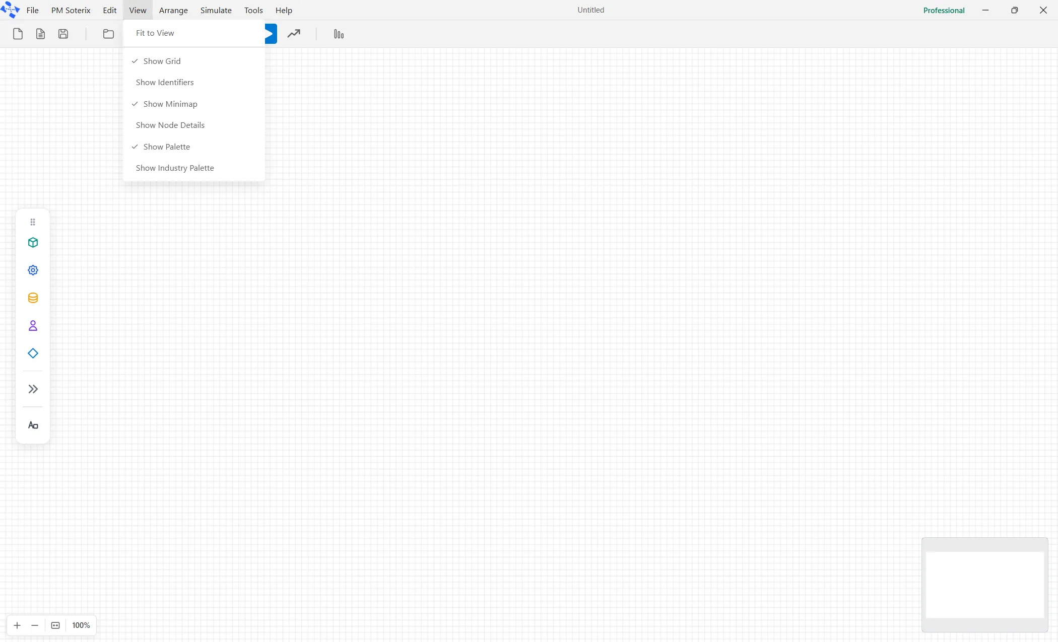Select the orange database palette icon
This screenshot has height=642, width=1058.
click(33, 298)
